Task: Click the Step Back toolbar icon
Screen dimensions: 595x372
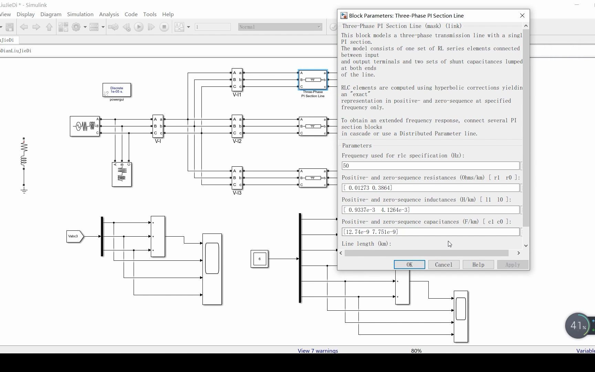Action: pyautogui.click(x=126, y=27)
